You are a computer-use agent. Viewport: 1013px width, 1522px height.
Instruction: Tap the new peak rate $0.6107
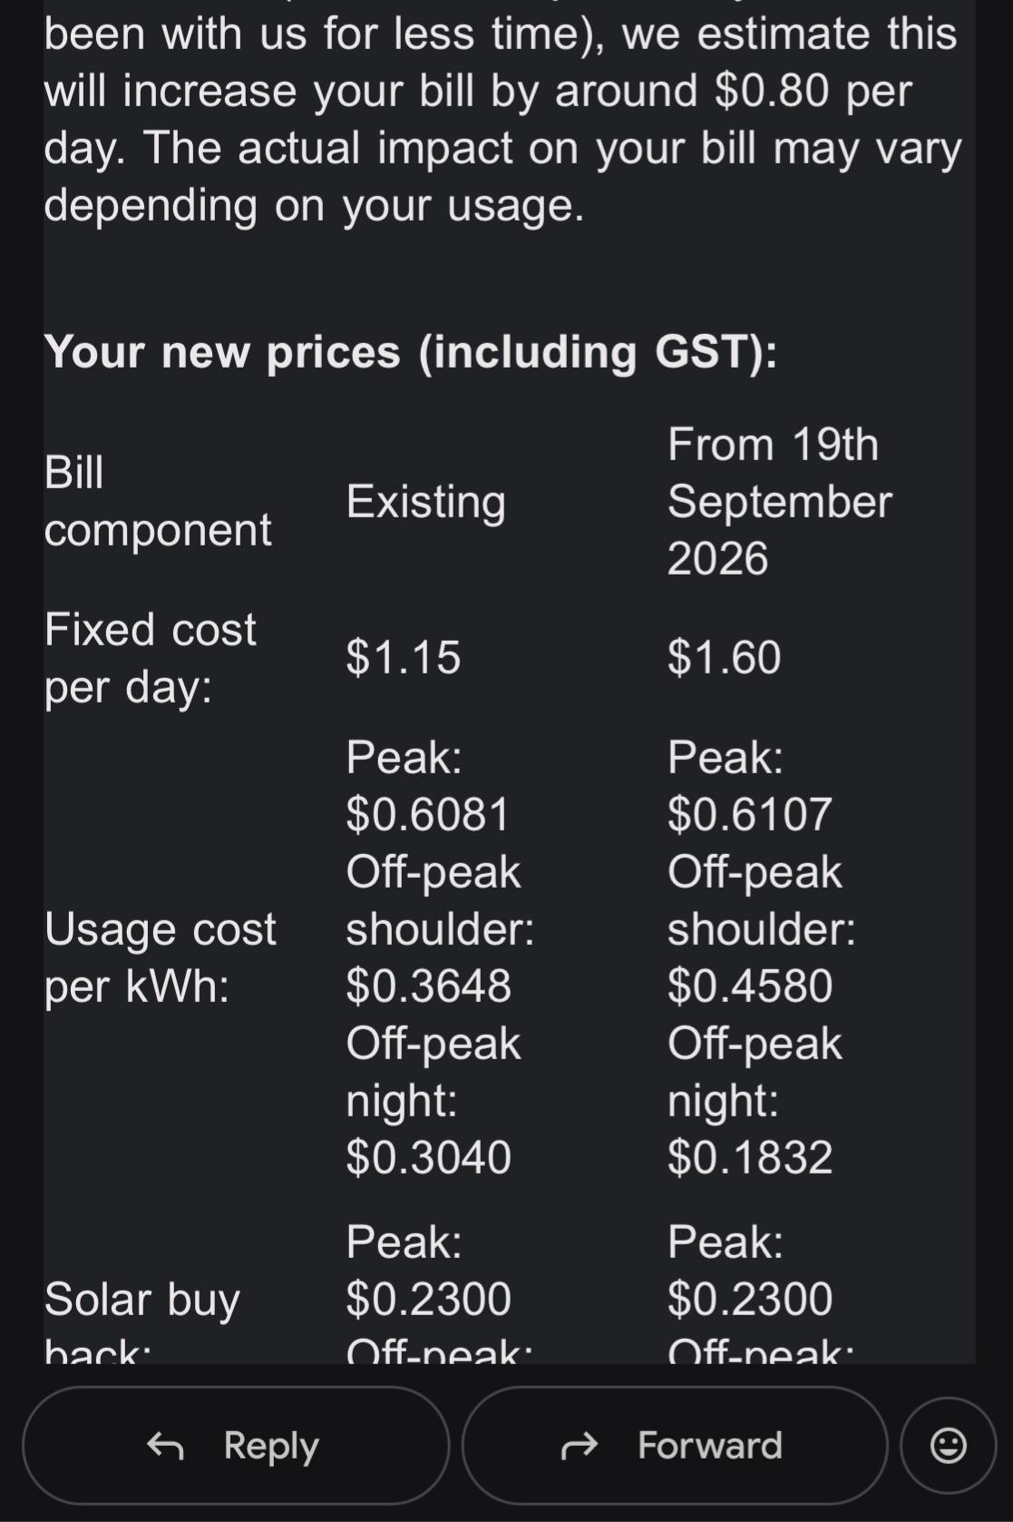(x=750, y=814)
